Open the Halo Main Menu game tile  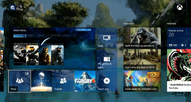tap(52, 49)
